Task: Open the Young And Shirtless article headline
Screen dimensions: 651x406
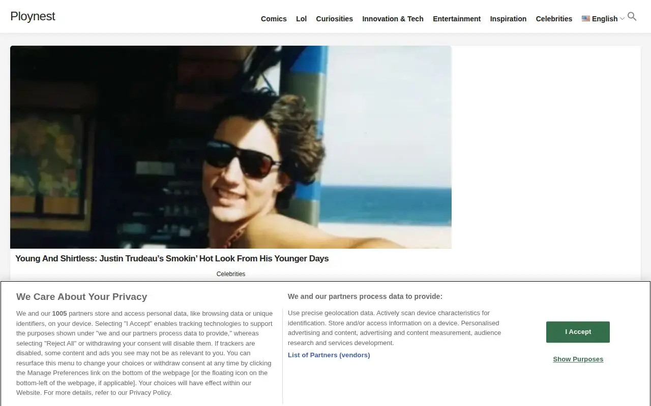Action: [172, 258]
